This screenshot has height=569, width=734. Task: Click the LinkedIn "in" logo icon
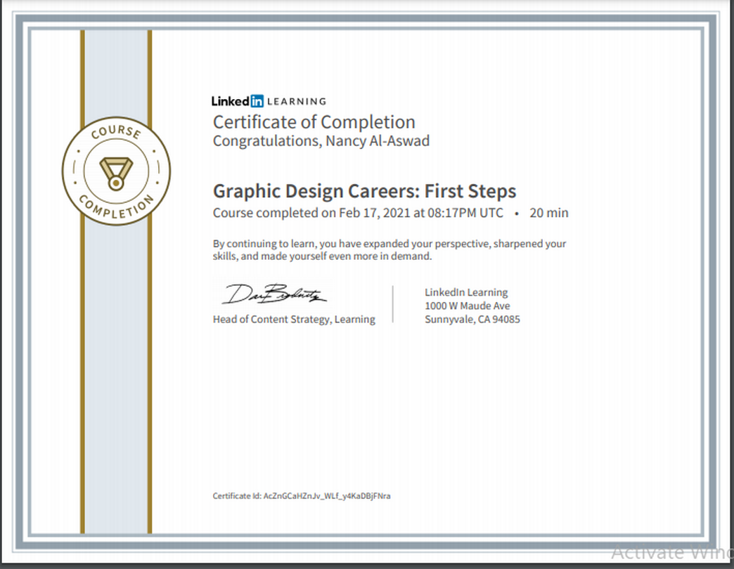pyautogui.click(x=257, y=101)
